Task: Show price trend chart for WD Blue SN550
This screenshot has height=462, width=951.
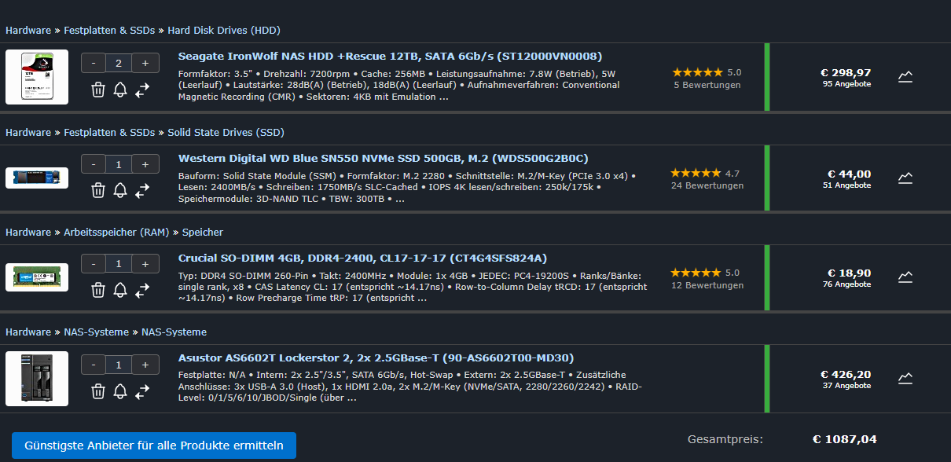Action: coord(905,178)
